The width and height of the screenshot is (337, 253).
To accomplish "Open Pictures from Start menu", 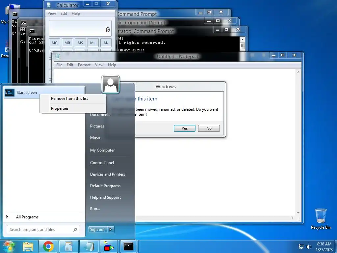I will [x=97, y=126].
